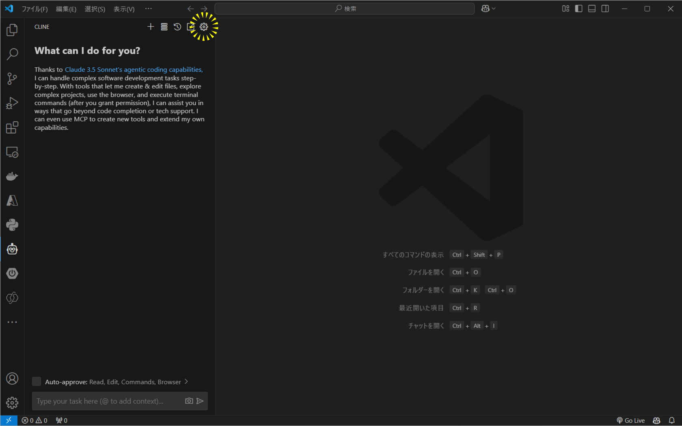
Task: Expand the Auto-approve options chevron
Action: [186, 381]
